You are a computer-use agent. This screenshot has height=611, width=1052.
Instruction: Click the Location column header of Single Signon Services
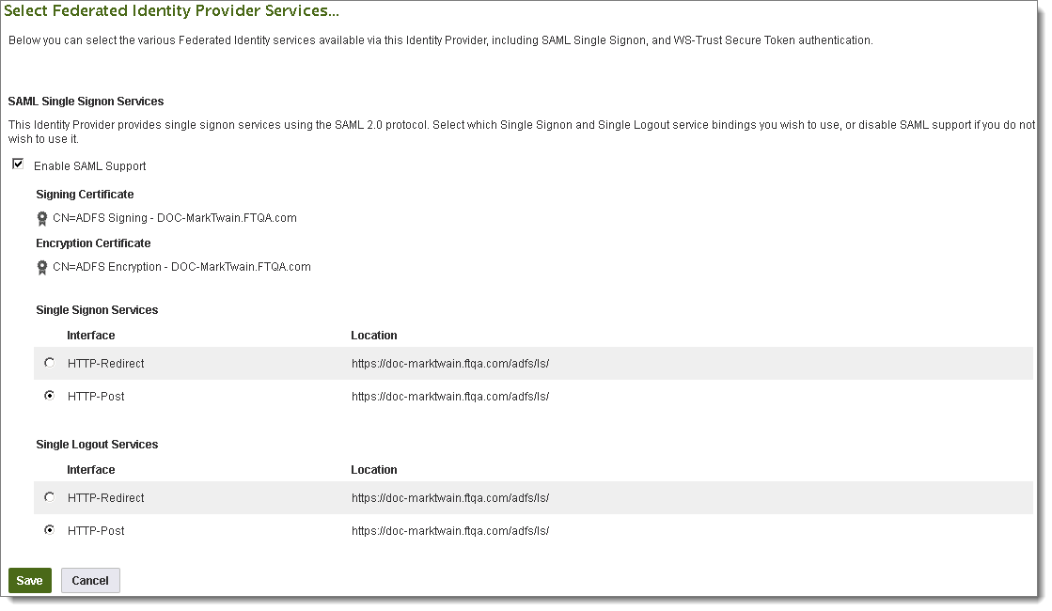(374, 335)
